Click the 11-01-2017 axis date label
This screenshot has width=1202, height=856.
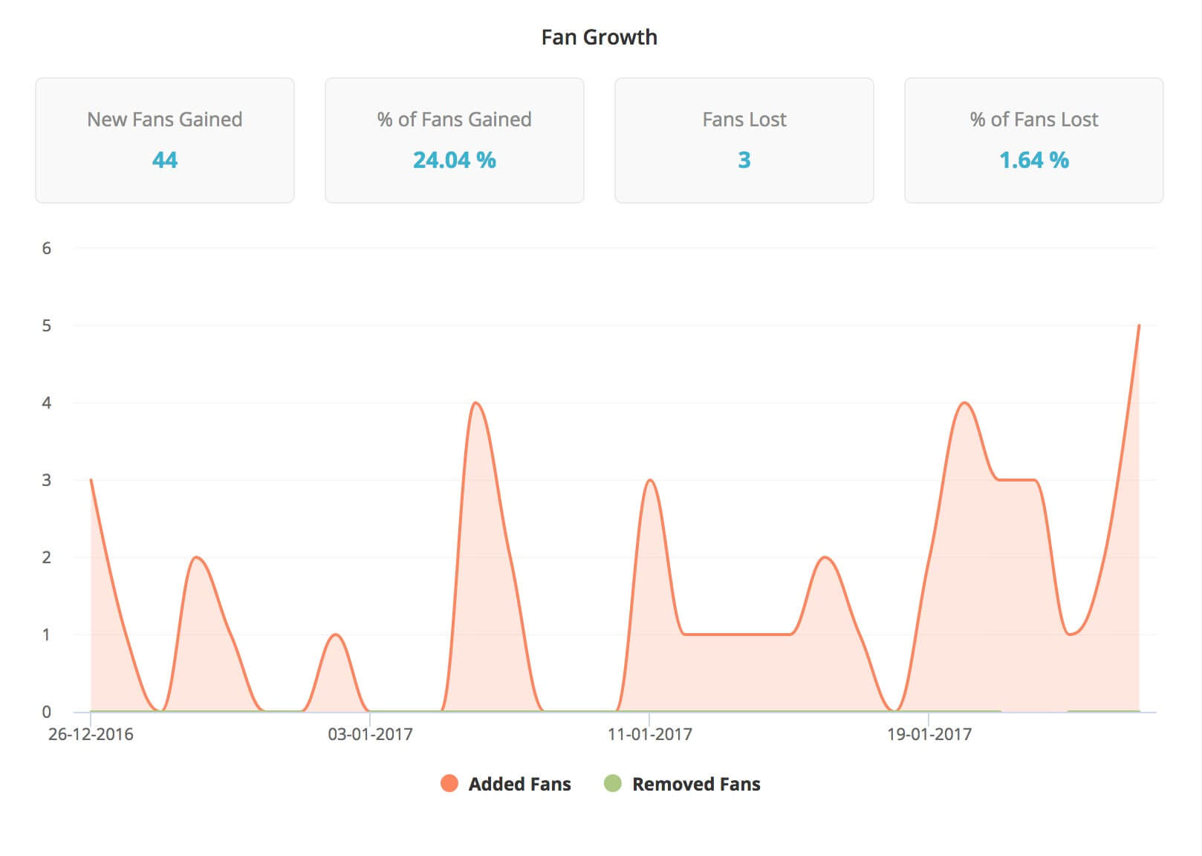click(x=650, y=734)
